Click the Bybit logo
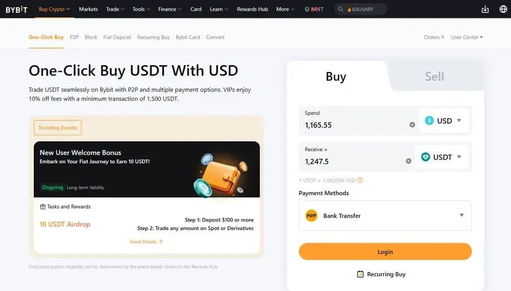 16,9
